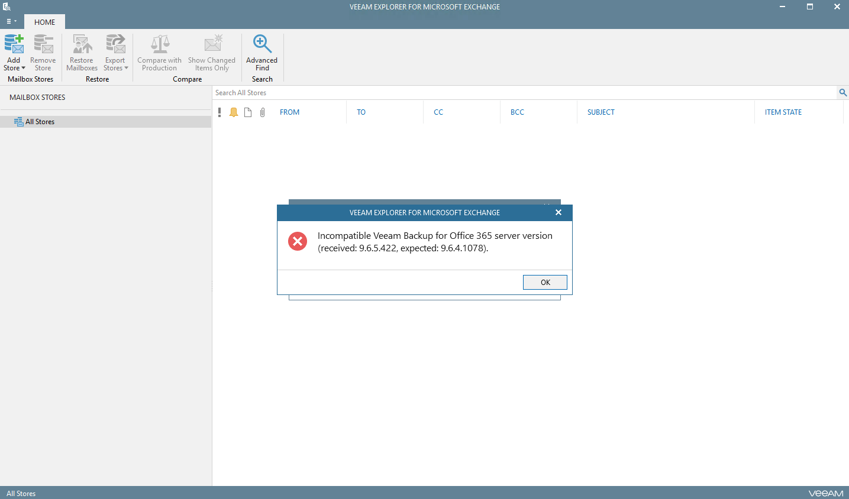Sort by the BCC column header

(517, 112)
